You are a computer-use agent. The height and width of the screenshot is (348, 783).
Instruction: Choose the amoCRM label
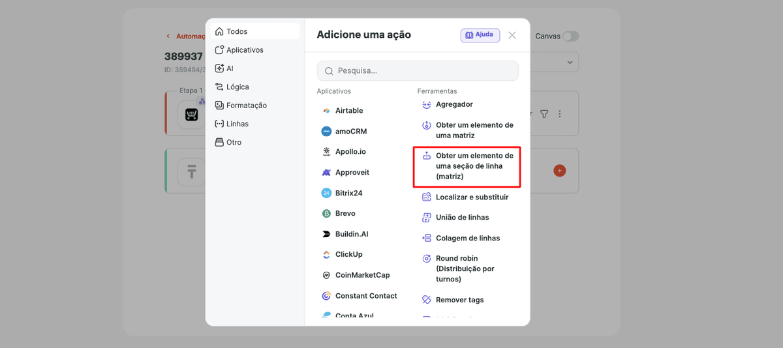(x=351, y=131)
